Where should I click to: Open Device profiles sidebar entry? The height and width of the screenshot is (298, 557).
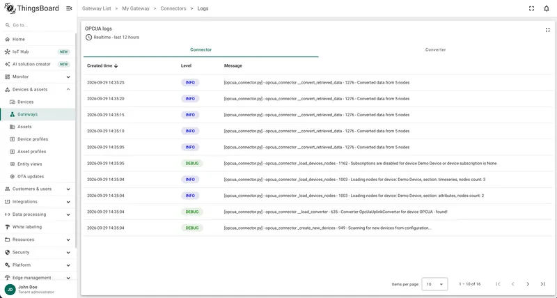[38, 139]
